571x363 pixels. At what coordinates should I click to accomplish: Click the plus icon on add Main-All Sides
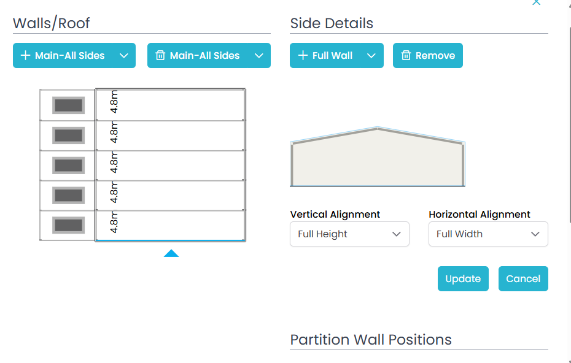click(x=26, y=56)
